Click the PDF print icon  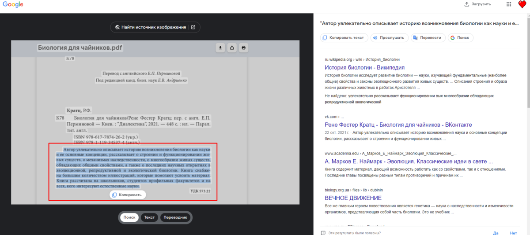pos(244,48)
